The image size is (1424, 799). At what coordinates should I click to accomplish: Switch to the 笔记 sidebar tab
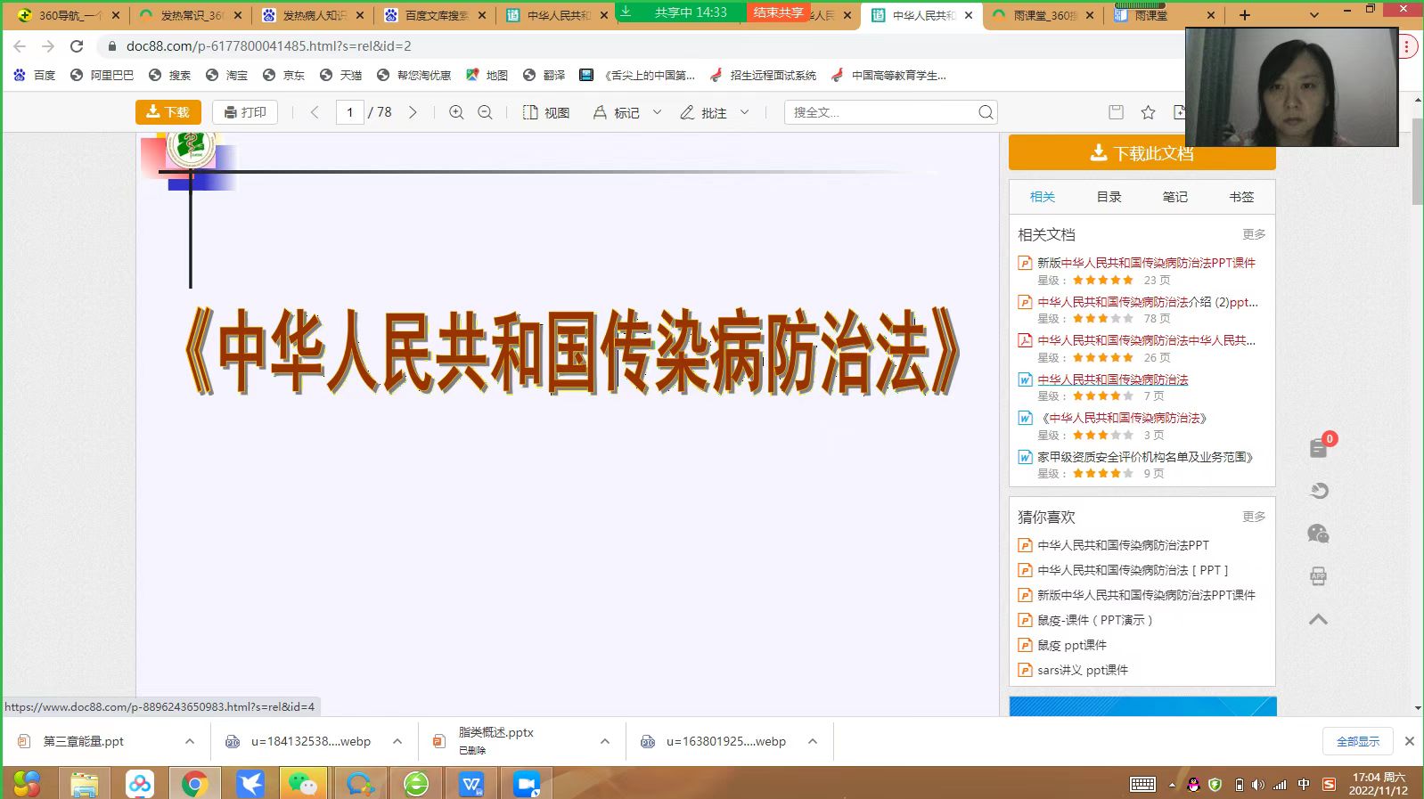point(1174,197)
